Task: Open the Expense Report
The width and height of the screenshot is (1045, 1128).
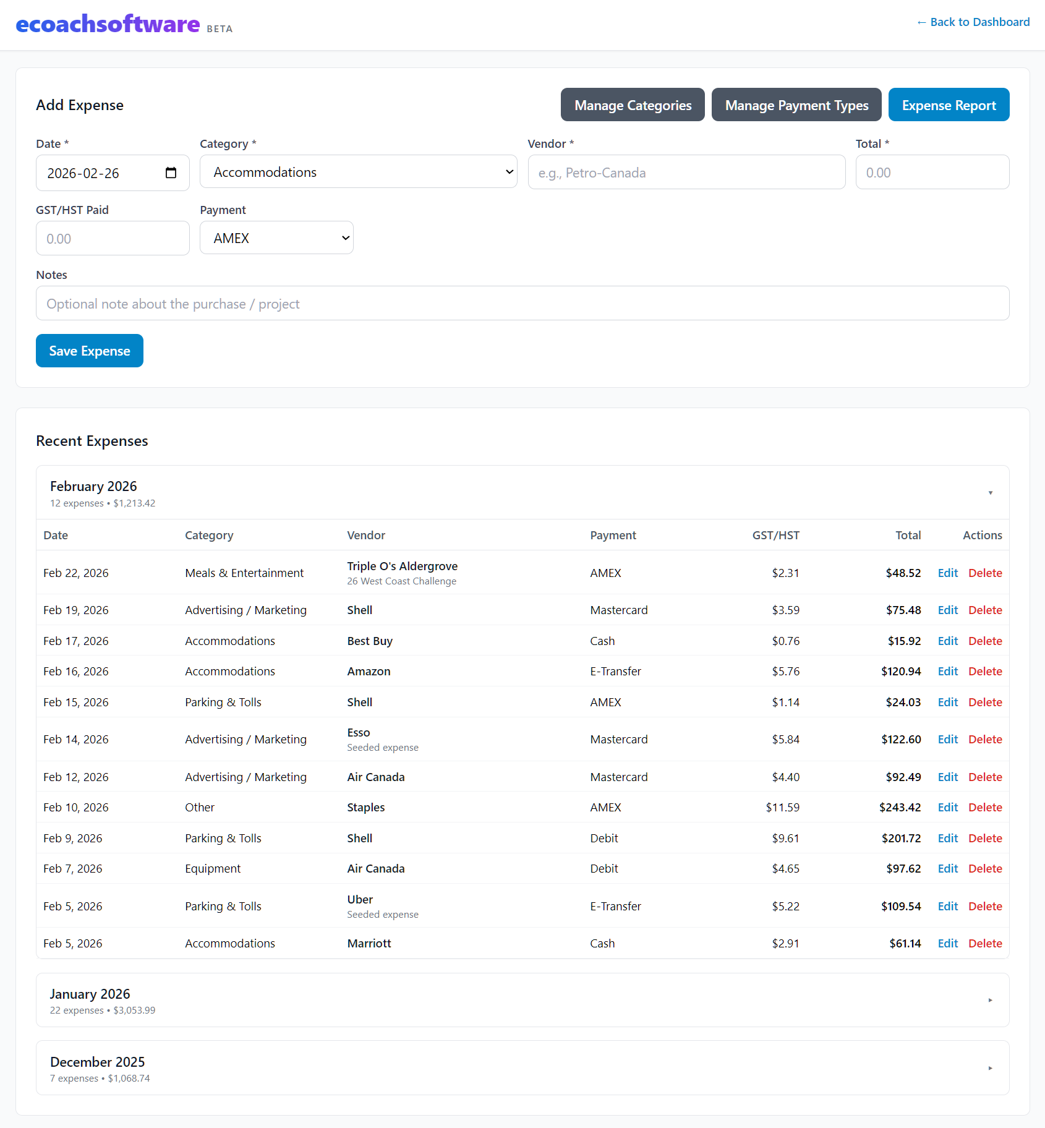Action: pos(948,105)
